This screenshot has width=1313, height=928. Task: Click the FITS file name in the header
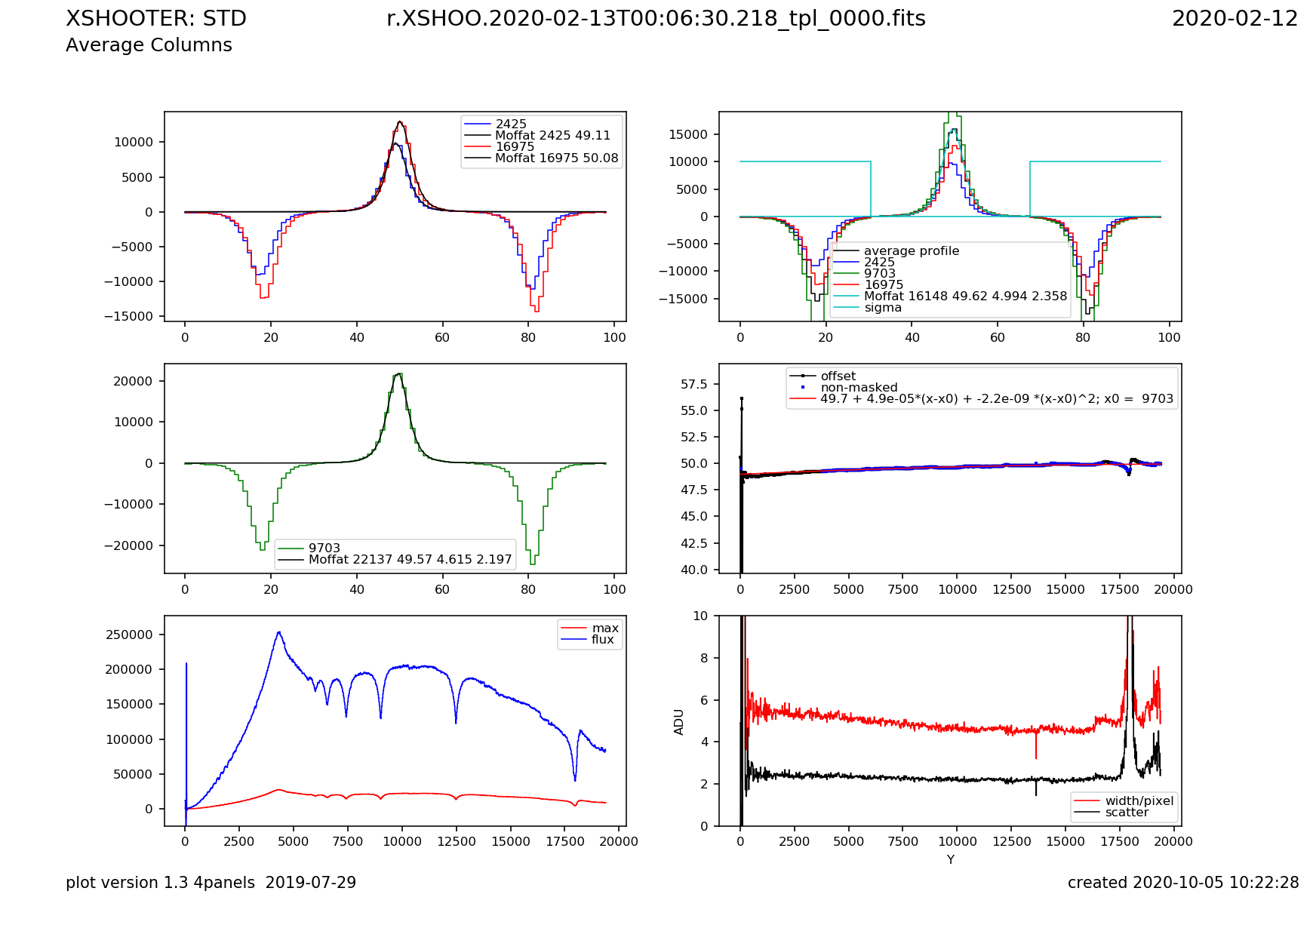point(656,19)
